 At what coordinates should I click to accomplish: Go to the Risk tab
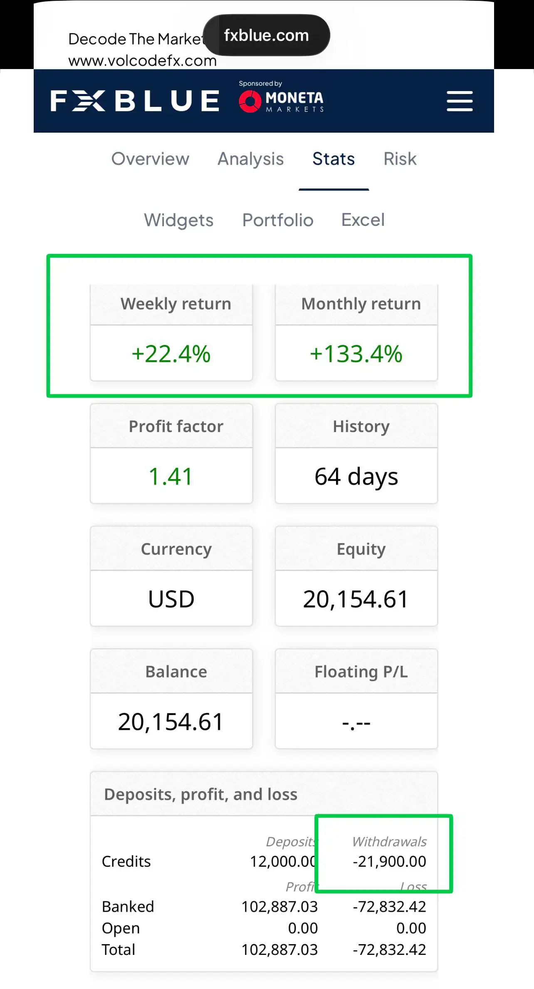click(400, 159)
